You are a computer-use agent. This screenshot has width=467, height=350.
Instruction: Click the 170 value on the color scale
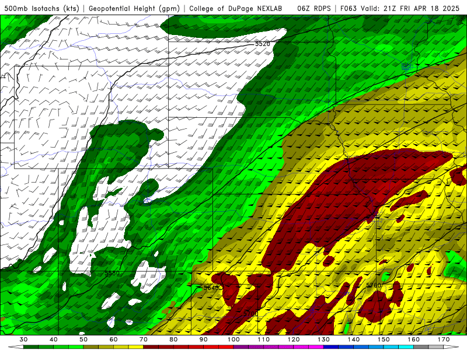[444, 339]
